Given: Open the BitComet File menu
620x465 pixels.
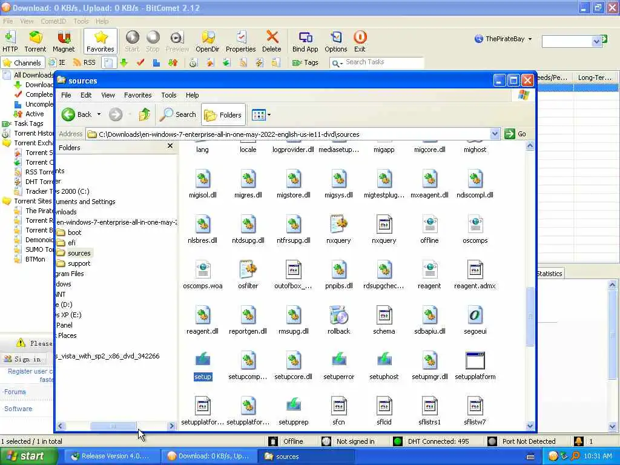Looking at the screenshot, I should tap(8, 21).
